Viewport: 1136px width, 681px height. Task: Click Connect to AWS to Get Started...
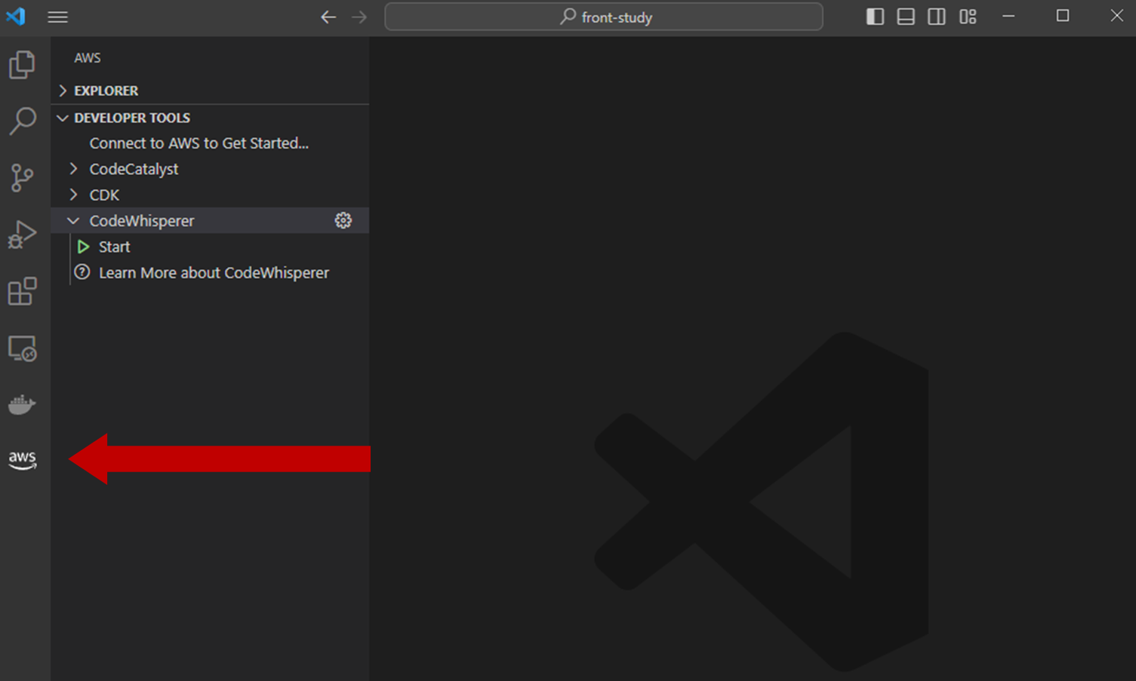(199, 143)
